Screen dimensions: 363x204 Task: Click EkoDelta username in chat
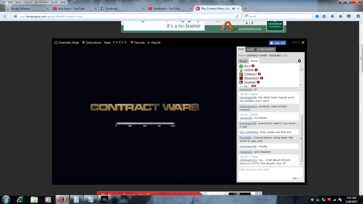coord(245,138)
